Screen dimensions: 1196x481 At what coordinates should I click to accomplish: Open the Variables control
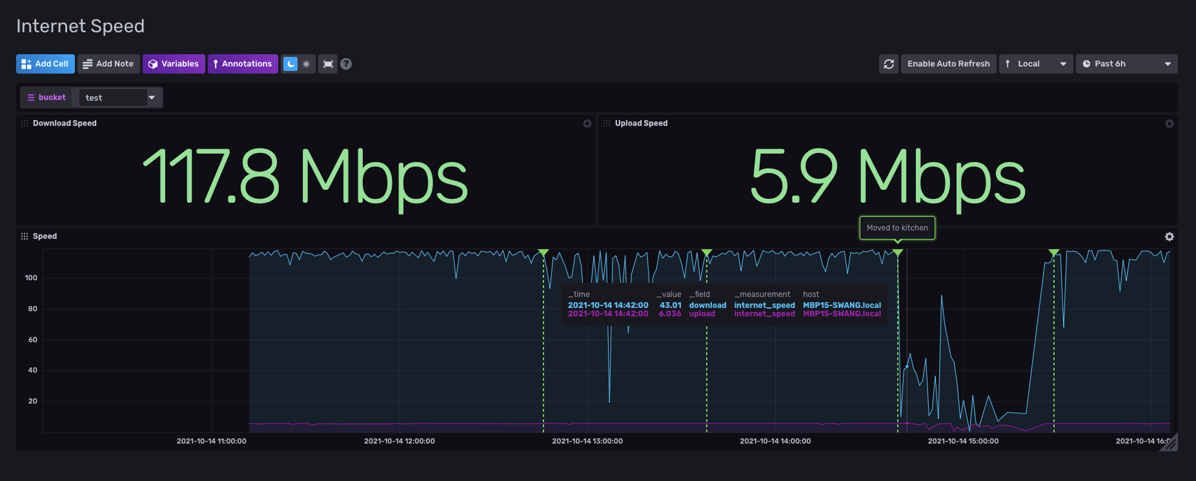174,64
